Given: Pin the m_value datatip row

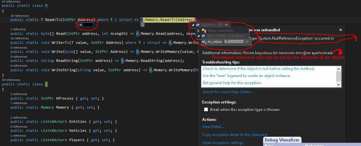Looking at the screenshot, I should click(247, 42).
